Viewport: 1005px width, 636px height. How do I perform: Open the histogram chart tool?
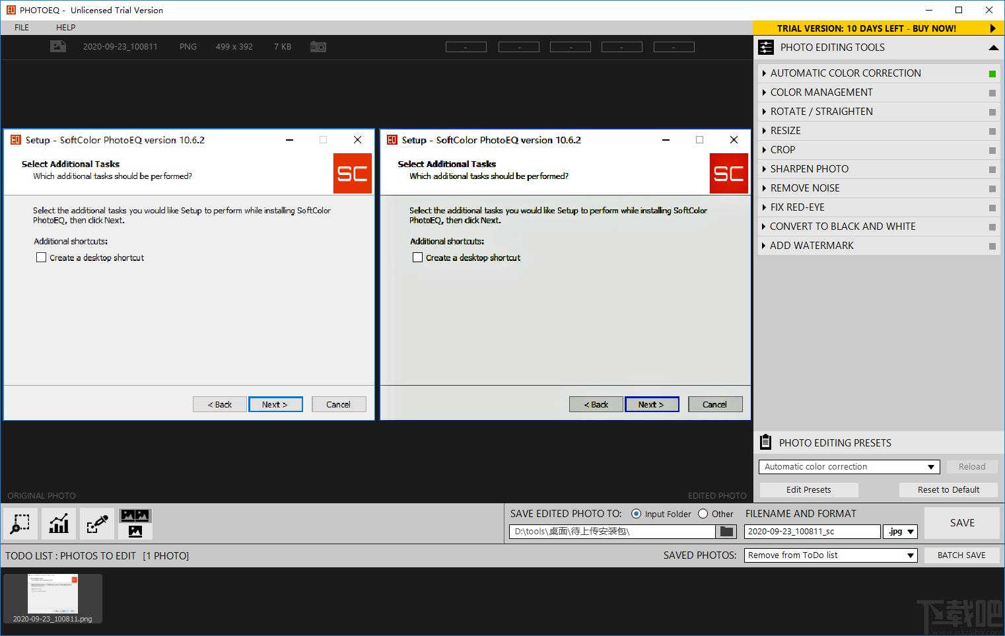tap(59, 524)
